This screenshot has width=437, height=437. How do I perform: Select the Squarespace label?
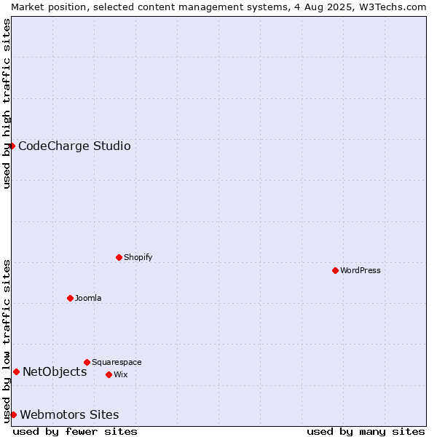[117, 362]
